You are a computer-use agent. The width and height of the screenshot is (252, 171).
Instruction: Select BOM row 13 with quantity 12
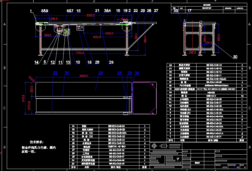point(207,96)
